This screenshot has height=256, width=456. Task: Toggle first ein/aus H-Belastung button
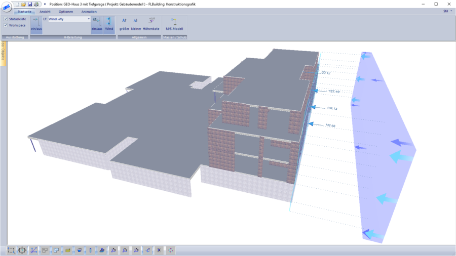point(36,24)
